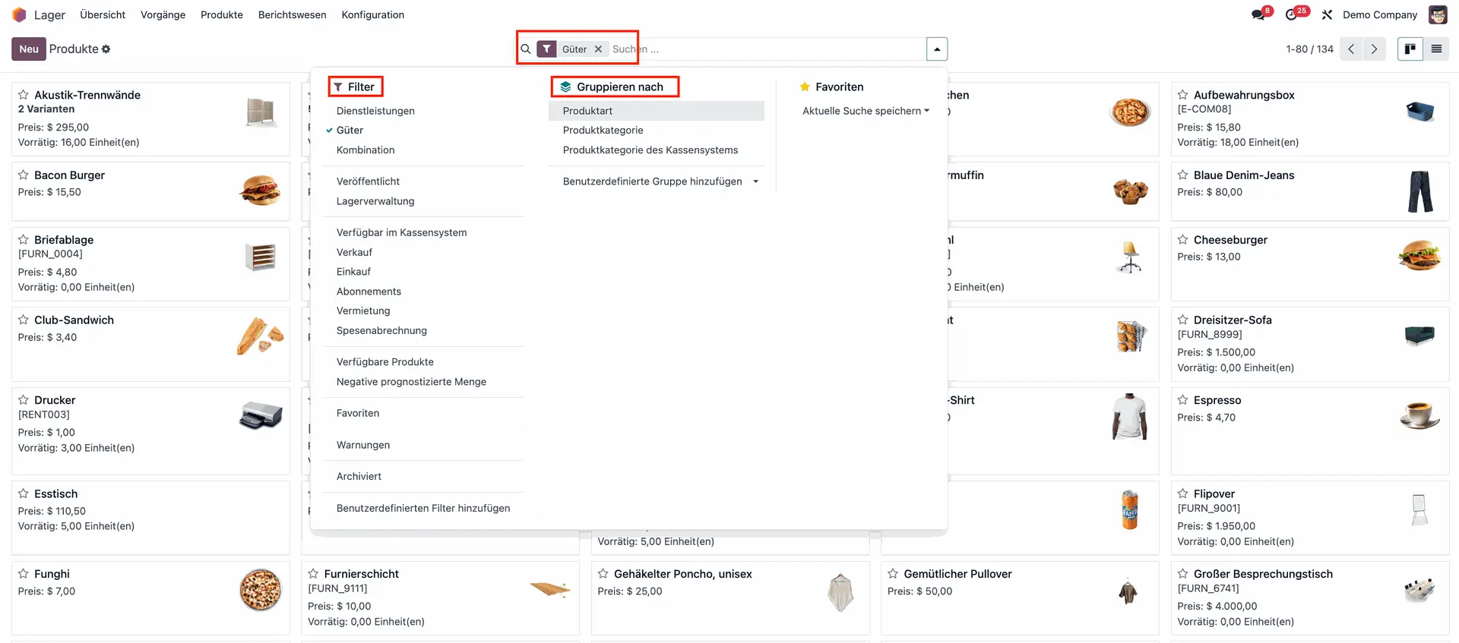Toggle favorite star on Flipover

pyautogui.click(x=1183, y=493)
